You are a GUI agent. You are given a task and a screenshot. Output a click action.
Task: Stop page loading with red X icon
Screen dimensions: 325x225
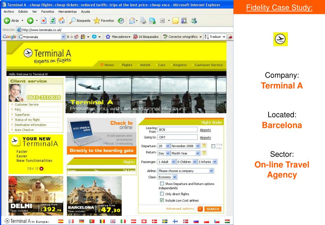coord(44,21)
